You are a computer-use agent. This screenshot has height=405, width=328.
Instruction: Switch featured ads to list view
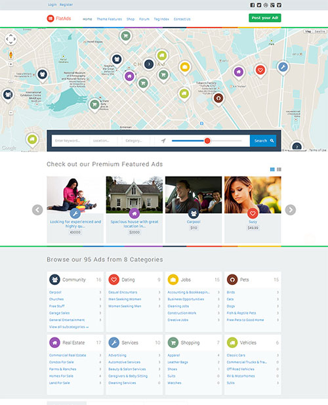pos(279,169)
